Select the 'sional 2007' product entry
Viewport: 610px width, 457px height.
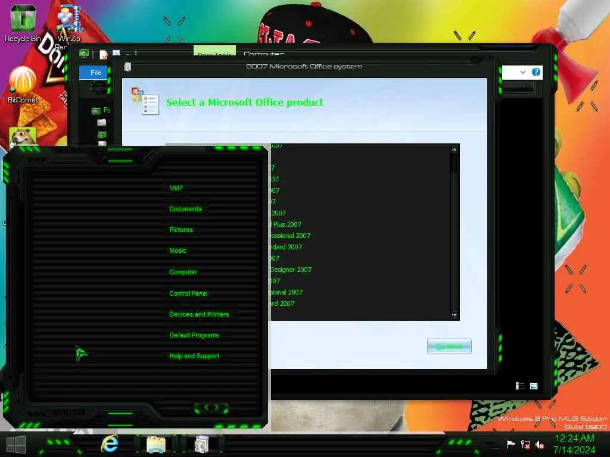[x=286, y=292]
